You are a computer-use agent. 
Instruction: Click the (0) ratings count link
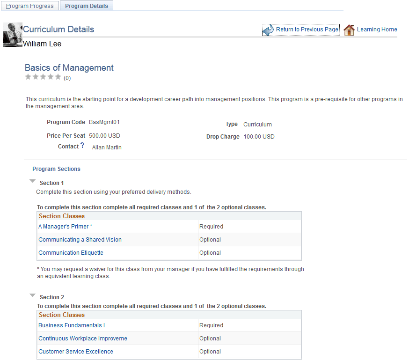(67, 78)
